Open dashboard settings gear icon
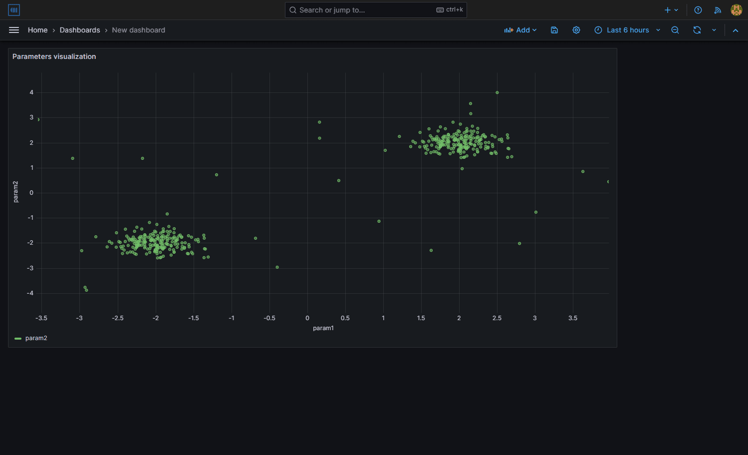This screenshot has width=748, height=455. point(576,30)
